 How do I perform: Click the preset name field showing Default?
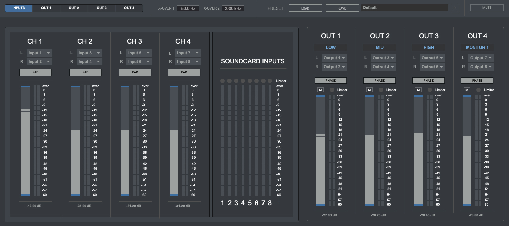(405, 8)
